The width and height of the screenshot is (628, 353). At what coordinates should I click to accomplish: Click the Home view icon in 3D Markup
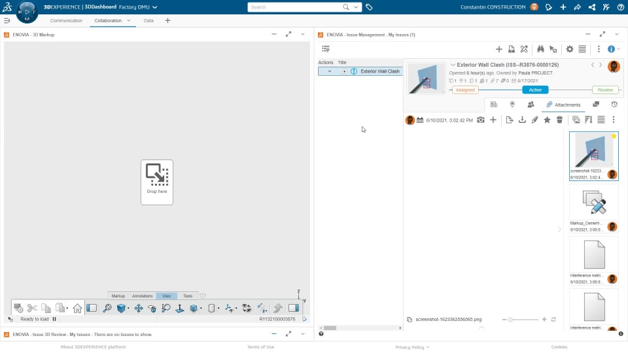click(77, 308)
